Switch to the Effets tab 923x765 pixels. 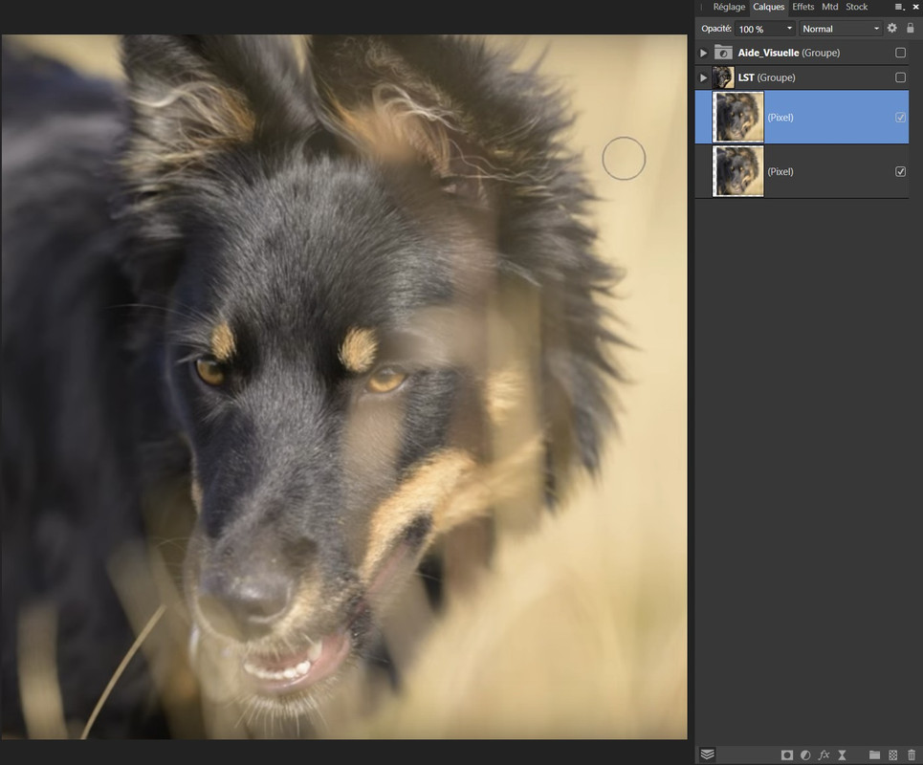pyautogui.click(x=802, y=7)
